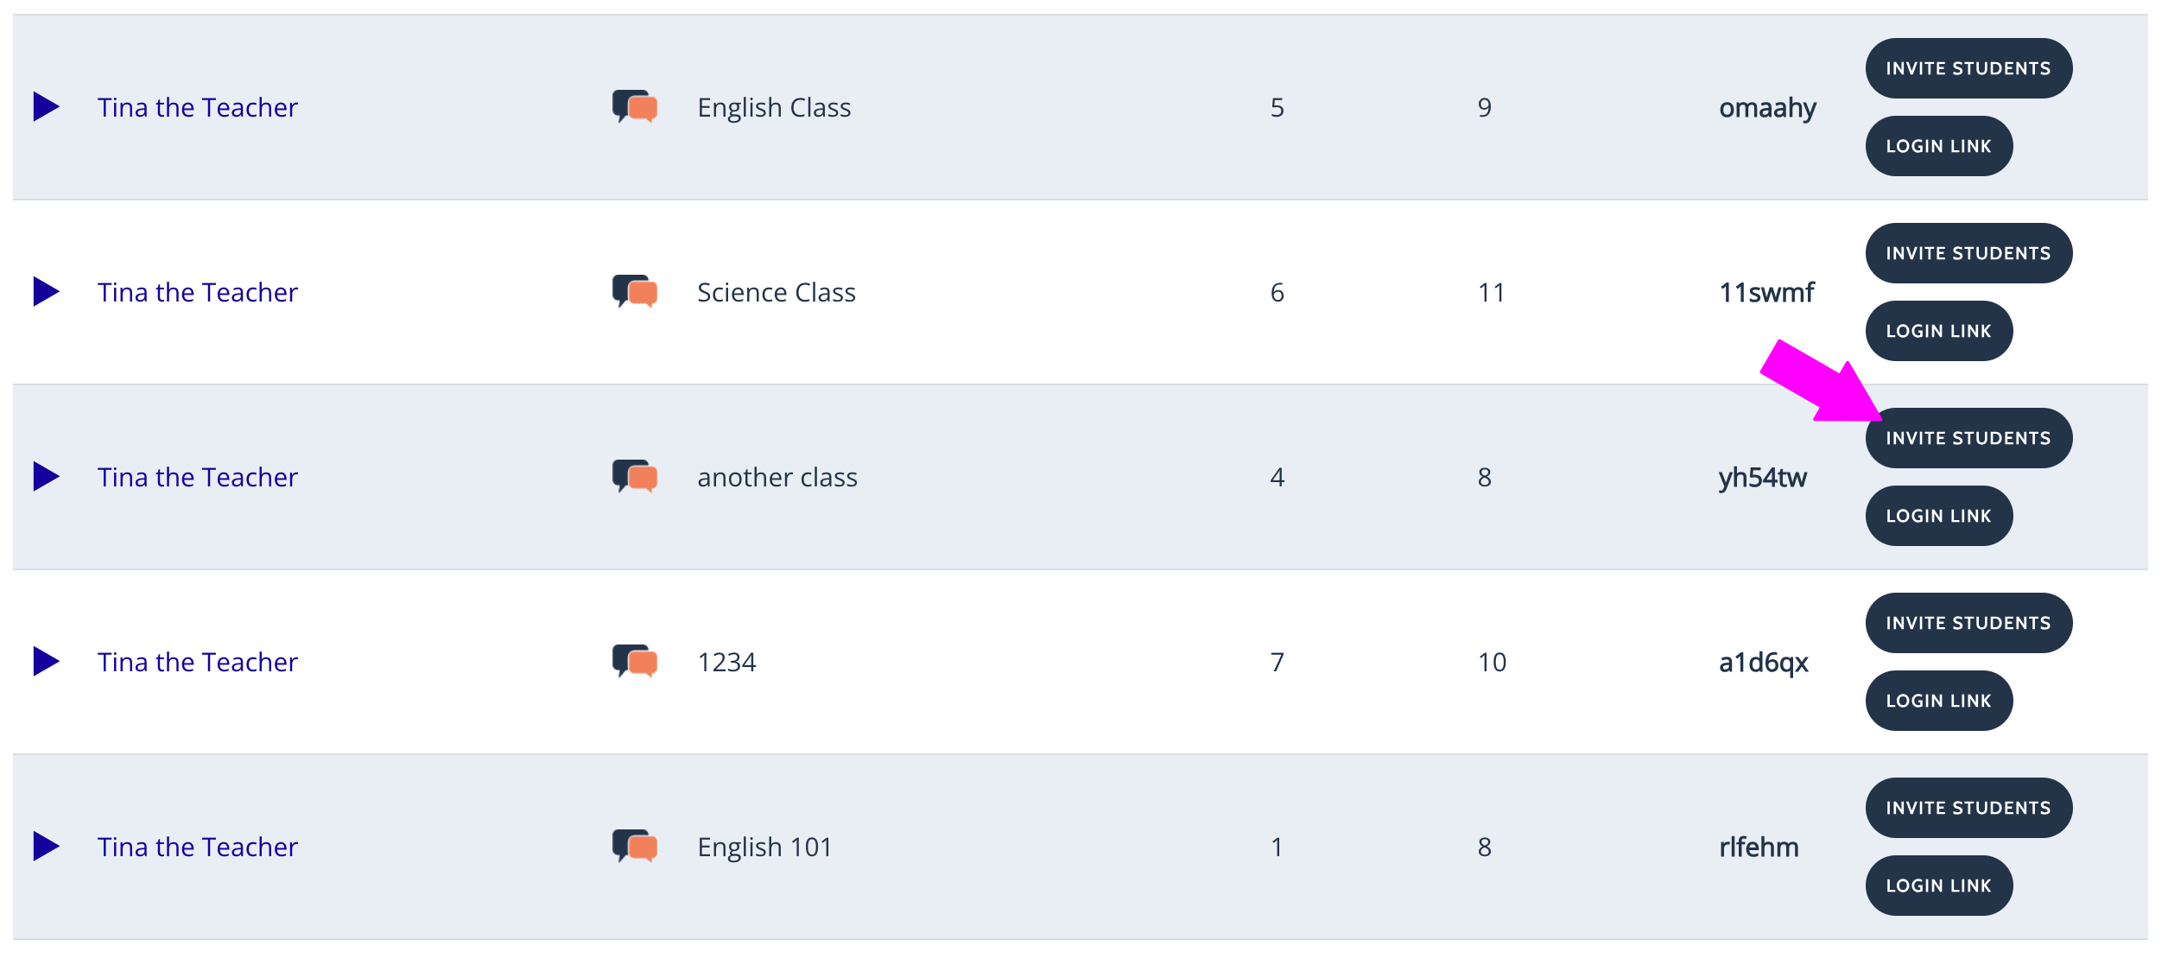
Task: Invite students to English Class
Action: [x=1968, y=68]
